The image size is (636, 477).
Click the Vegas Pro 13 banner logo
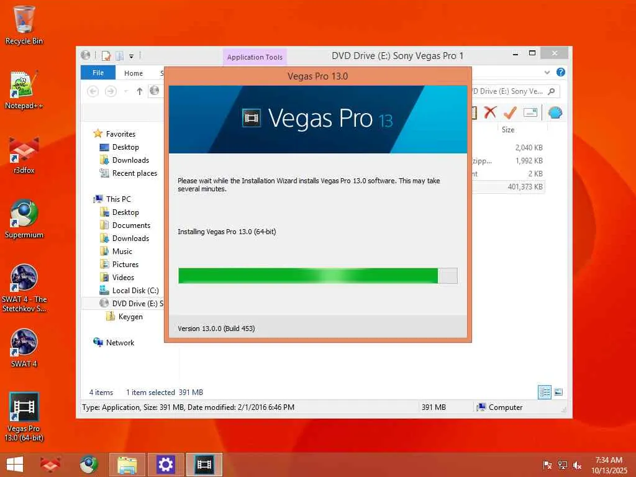click(x=317, y=119)
